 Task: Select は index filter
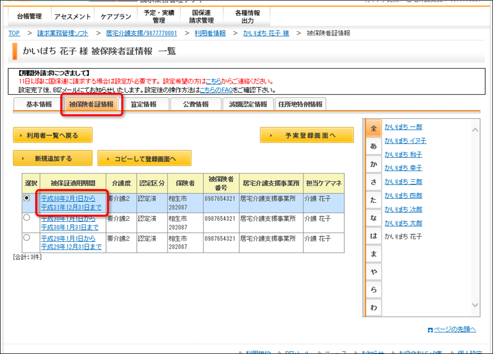click(374, 236)
